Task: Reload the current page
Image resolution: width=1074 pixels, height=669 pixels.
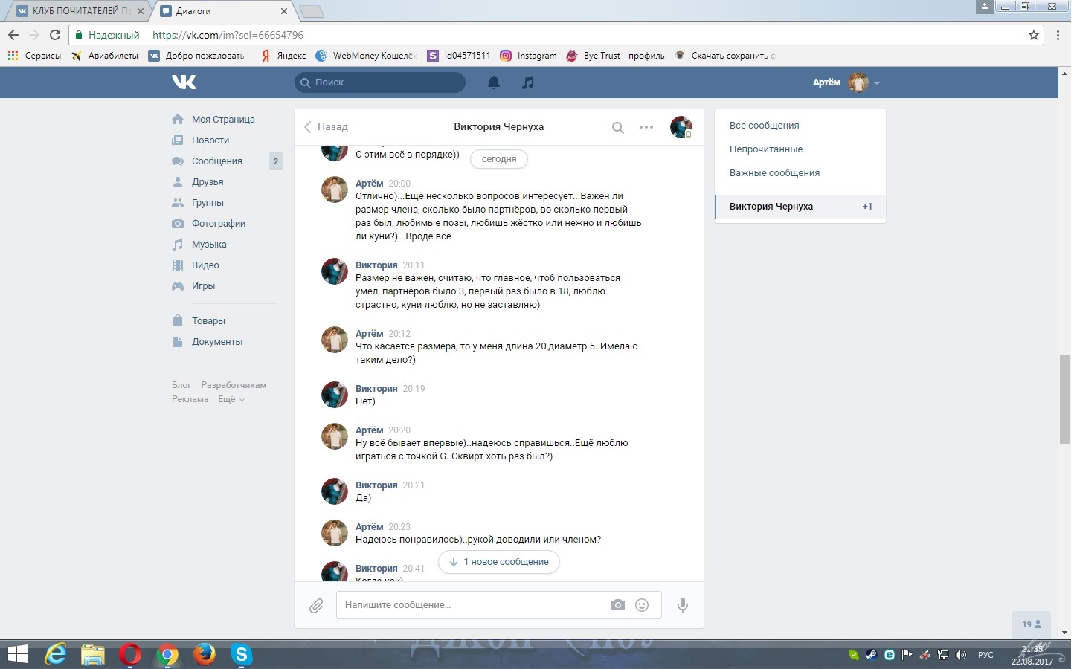Action: pos(54,35)
